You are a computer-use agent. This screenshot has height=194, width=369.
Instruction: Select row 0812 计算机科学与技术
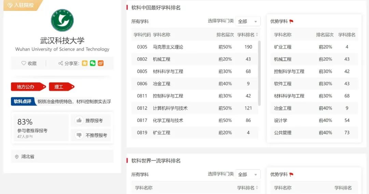click(195, 108)
